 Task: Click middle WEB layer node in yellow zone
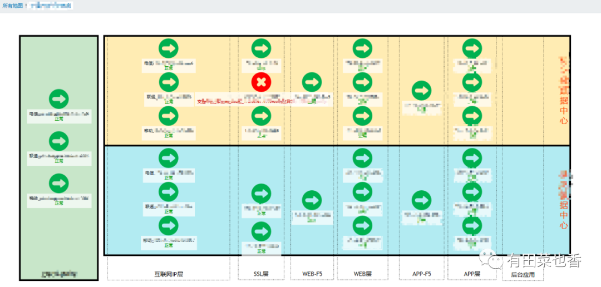pos(362,82)
